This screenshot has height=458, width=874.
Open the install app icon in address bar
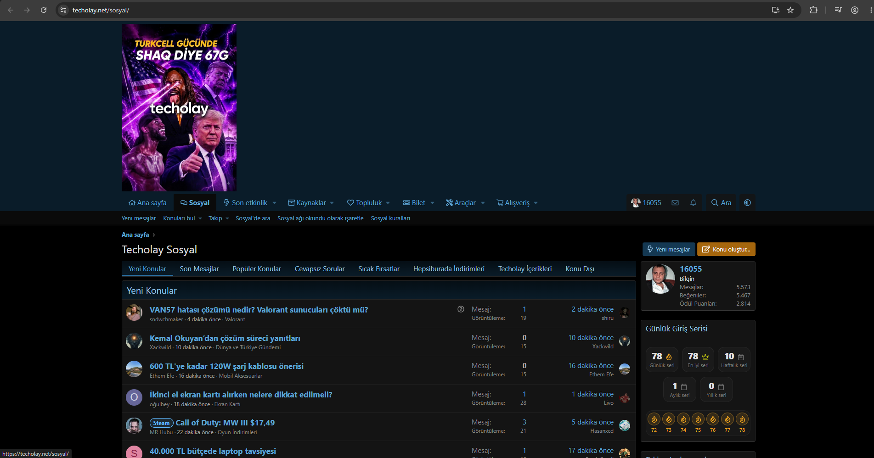[x=776, y=10]
